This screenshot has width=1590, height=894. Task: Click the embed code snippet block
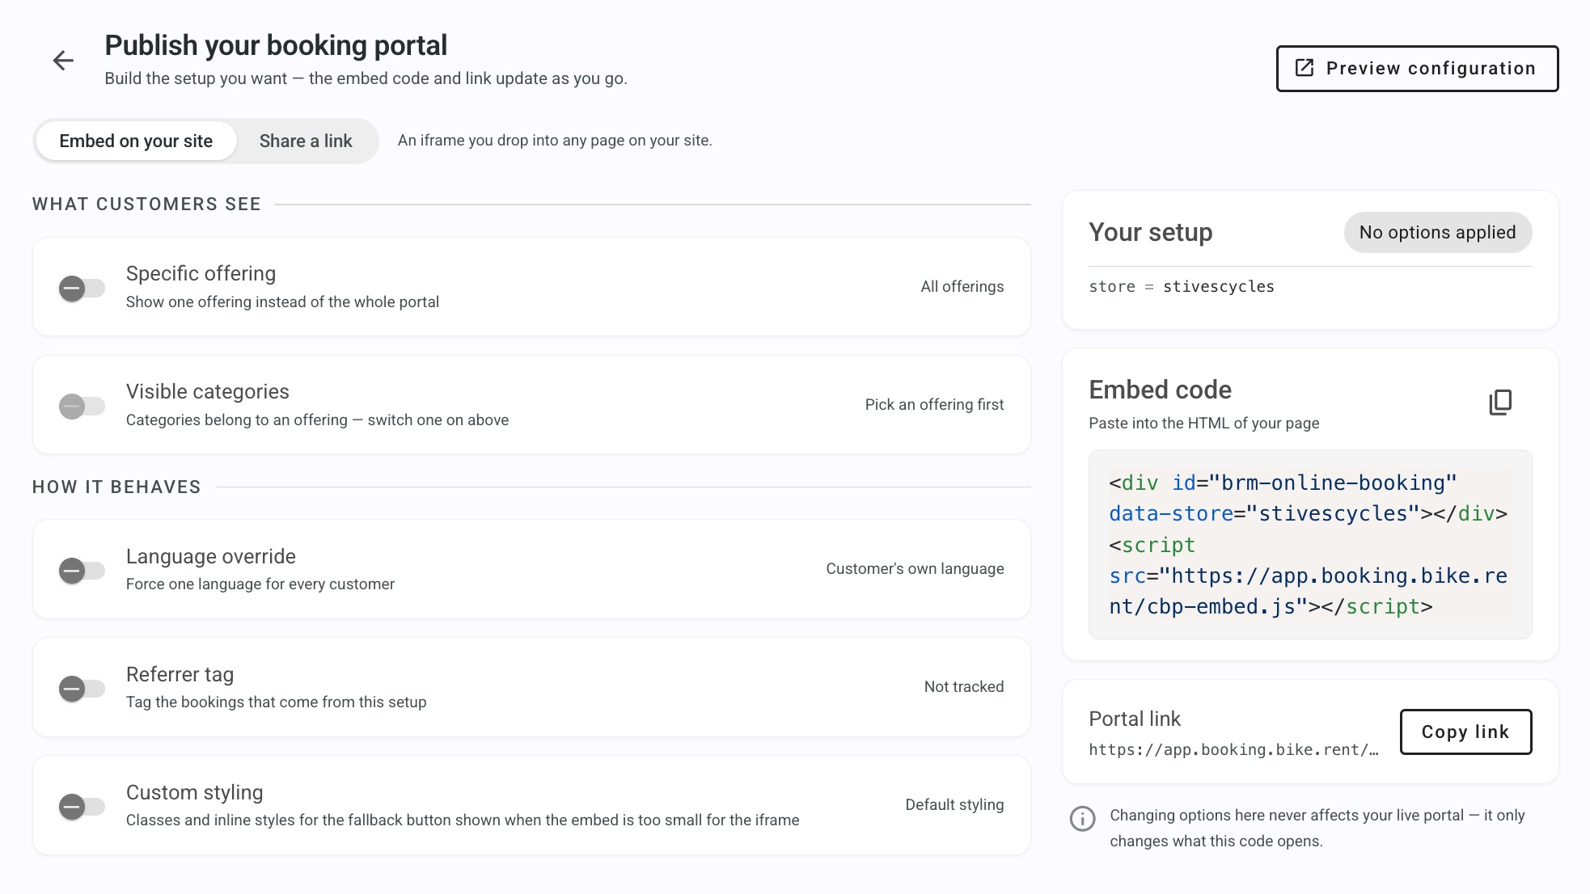tap(1309, 545)
